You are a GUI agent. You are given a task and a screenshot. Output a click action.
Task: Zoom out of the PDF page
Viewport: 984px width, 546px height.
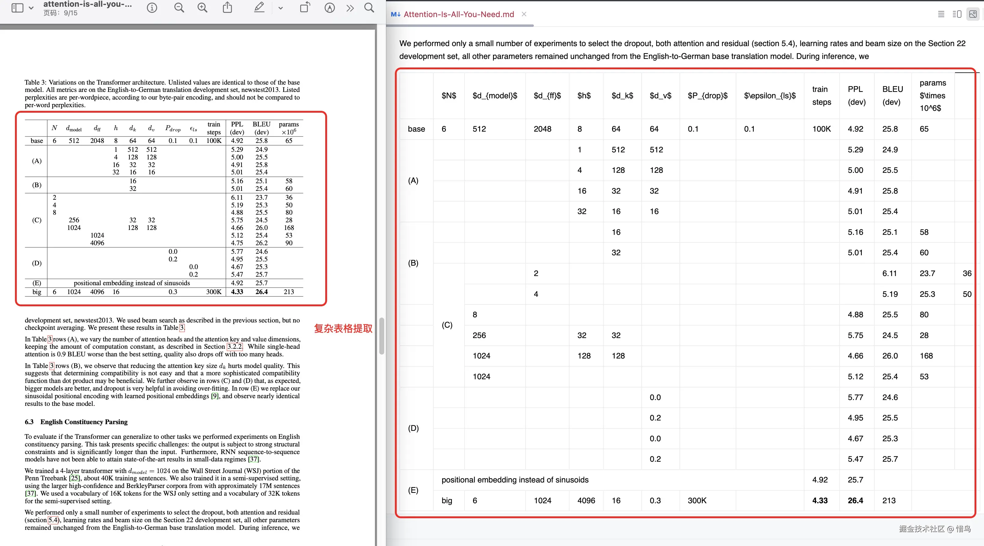click(x=179, y=8)
